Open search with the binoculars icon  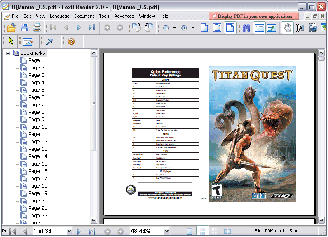point(246,28)
